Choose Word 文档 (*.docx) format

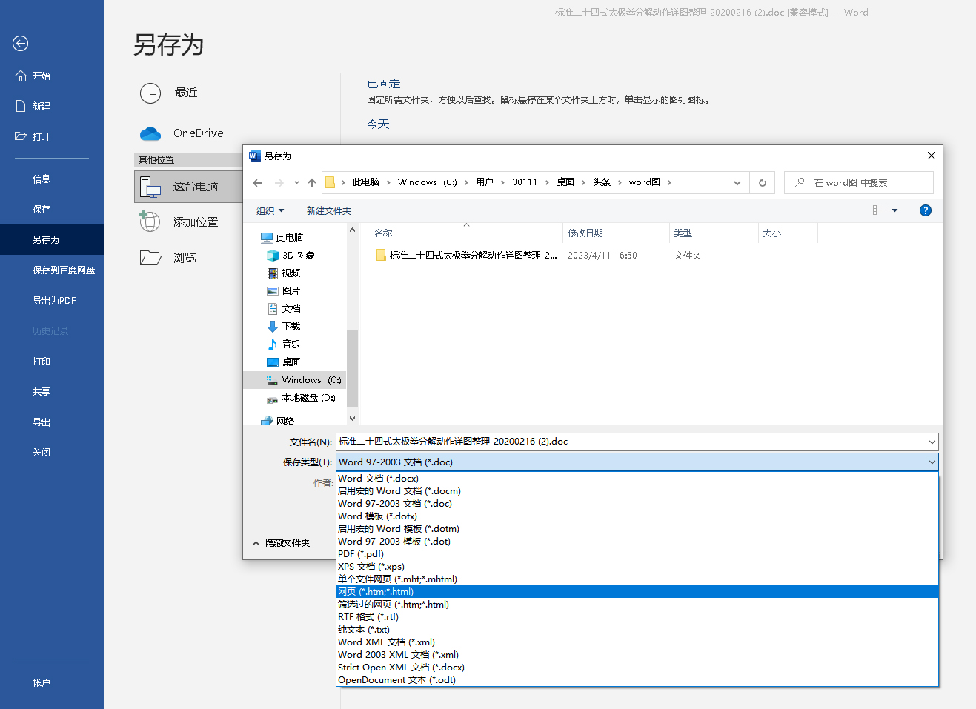pyautogui.click(x=637, y=479)
